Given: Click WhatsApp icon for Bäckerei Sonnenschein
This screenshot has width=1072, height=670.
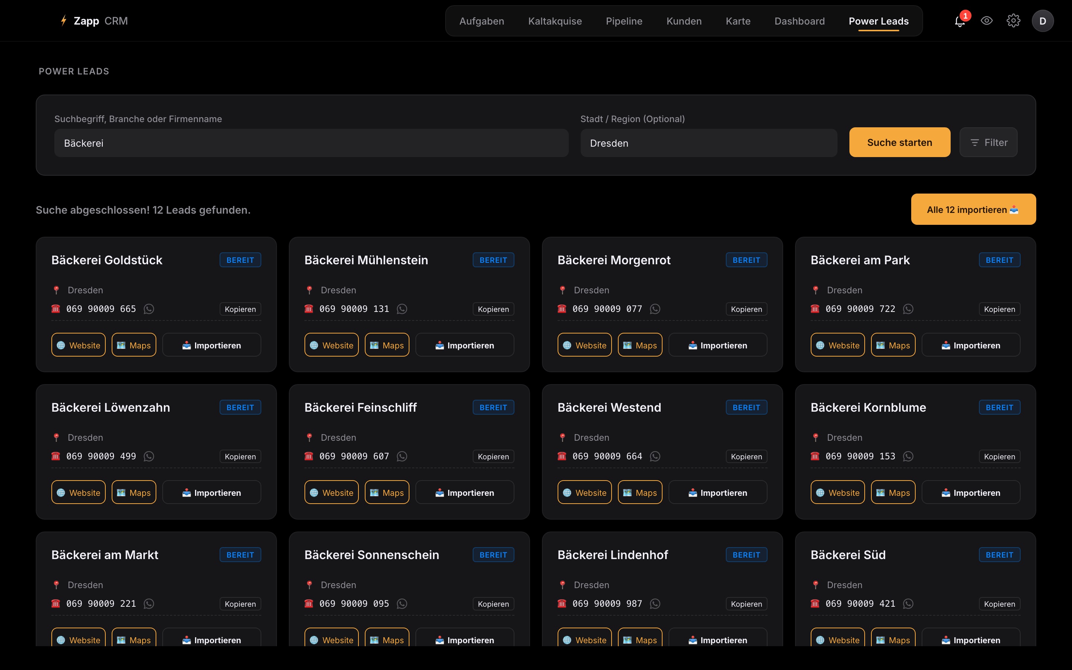Looking at the screenshot, I should [402, 603].
